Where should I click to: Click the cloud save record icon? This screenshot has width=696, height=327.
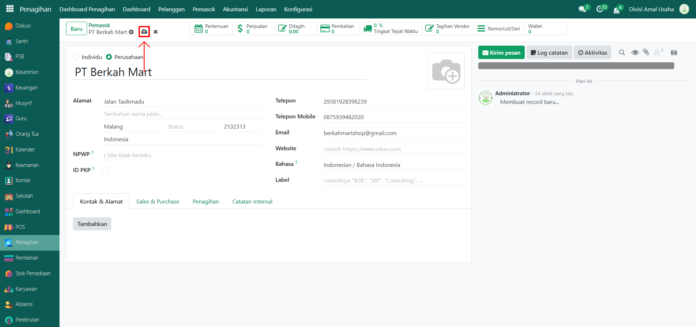point(144,32)
